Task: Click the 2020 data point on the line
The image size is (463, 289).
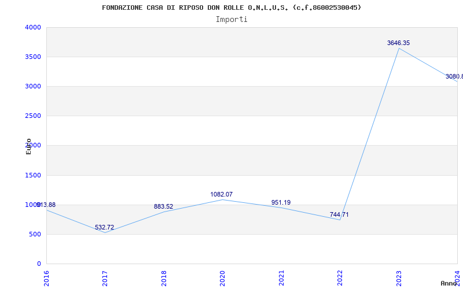Action: 222,199
